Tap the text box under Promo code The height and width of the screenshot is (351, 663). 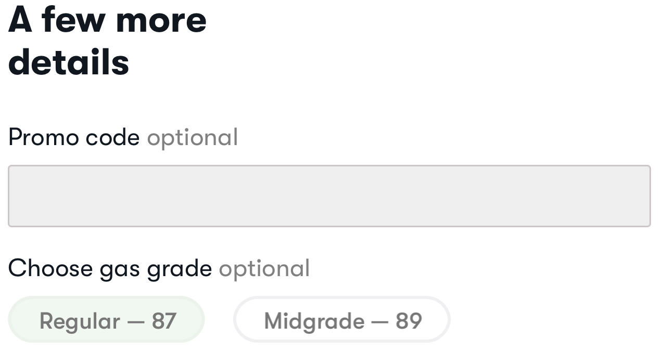[329, 196]
